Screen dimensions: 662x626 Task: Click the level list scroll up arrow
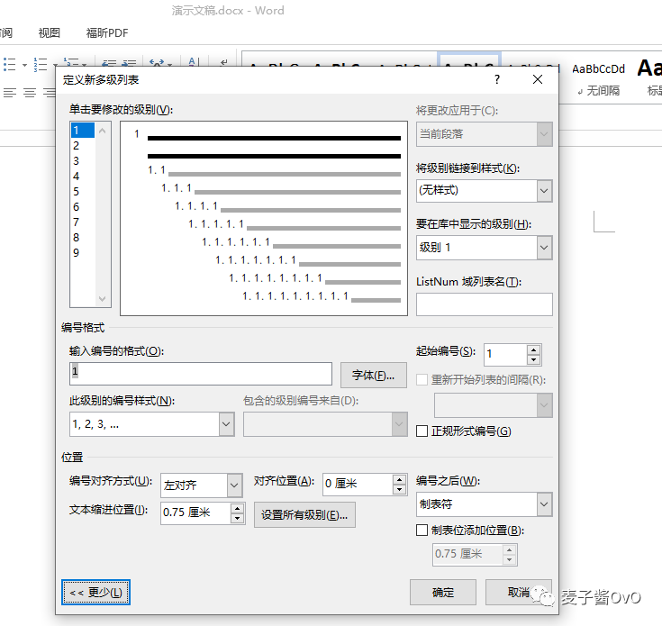point(102,131)
